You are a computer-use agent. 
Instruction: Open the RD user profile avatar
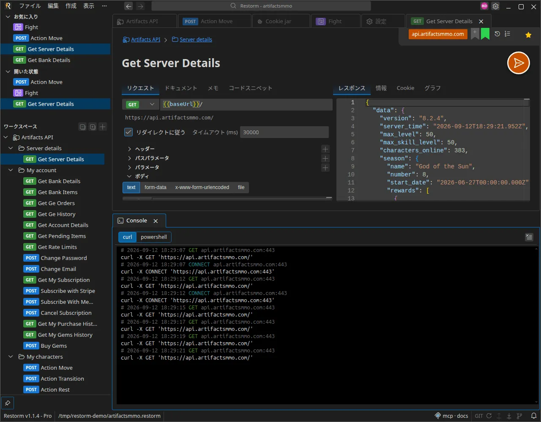(484, 6)
